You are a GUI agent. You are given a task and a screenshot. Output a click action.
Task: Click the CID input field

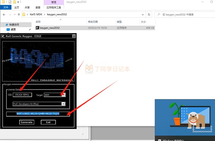coord(22,95)
